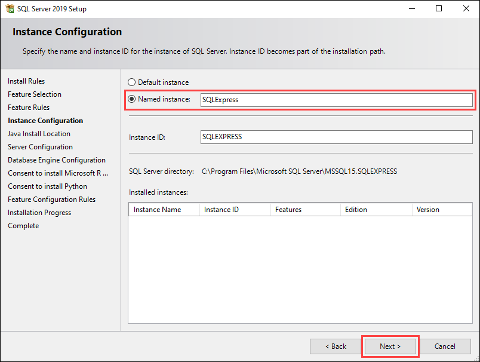Viewport: 480px width, 362px height.
Task: Open the Server Configuration step
Action: (x=40, y=147)
